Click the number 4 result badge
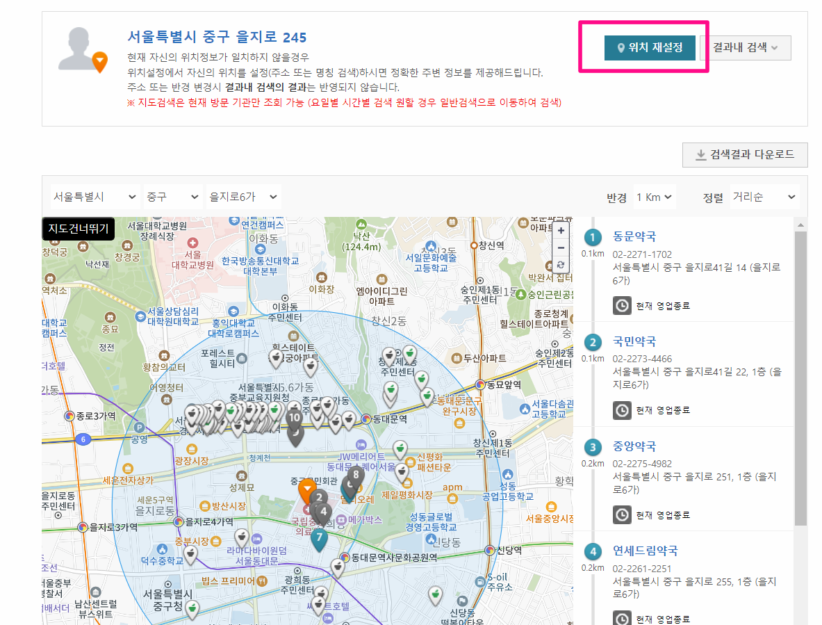This screenshot has width=822, height=625. [x=593, y=551]
